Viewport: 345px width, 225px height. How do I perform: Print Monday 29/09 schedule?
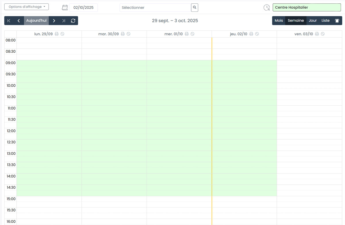[57, 34]
